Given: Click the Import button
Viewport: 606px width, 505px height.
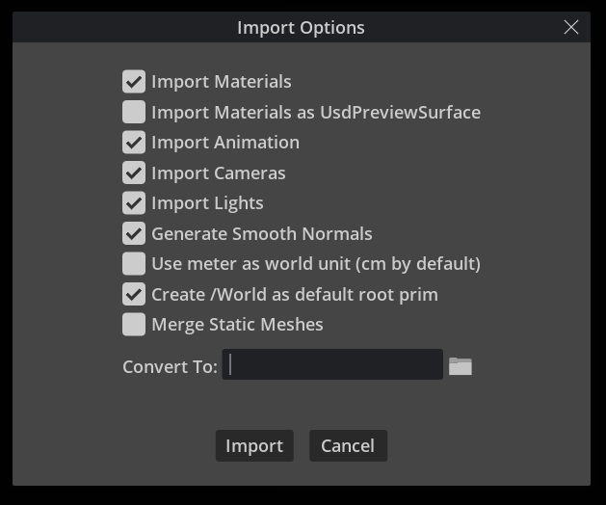Looking at the screenshot, I should [x=254, y=445].
